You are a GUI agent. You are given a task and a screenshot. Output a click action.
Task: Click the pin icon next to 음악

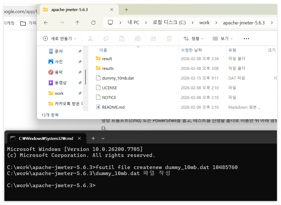[80, 72]
